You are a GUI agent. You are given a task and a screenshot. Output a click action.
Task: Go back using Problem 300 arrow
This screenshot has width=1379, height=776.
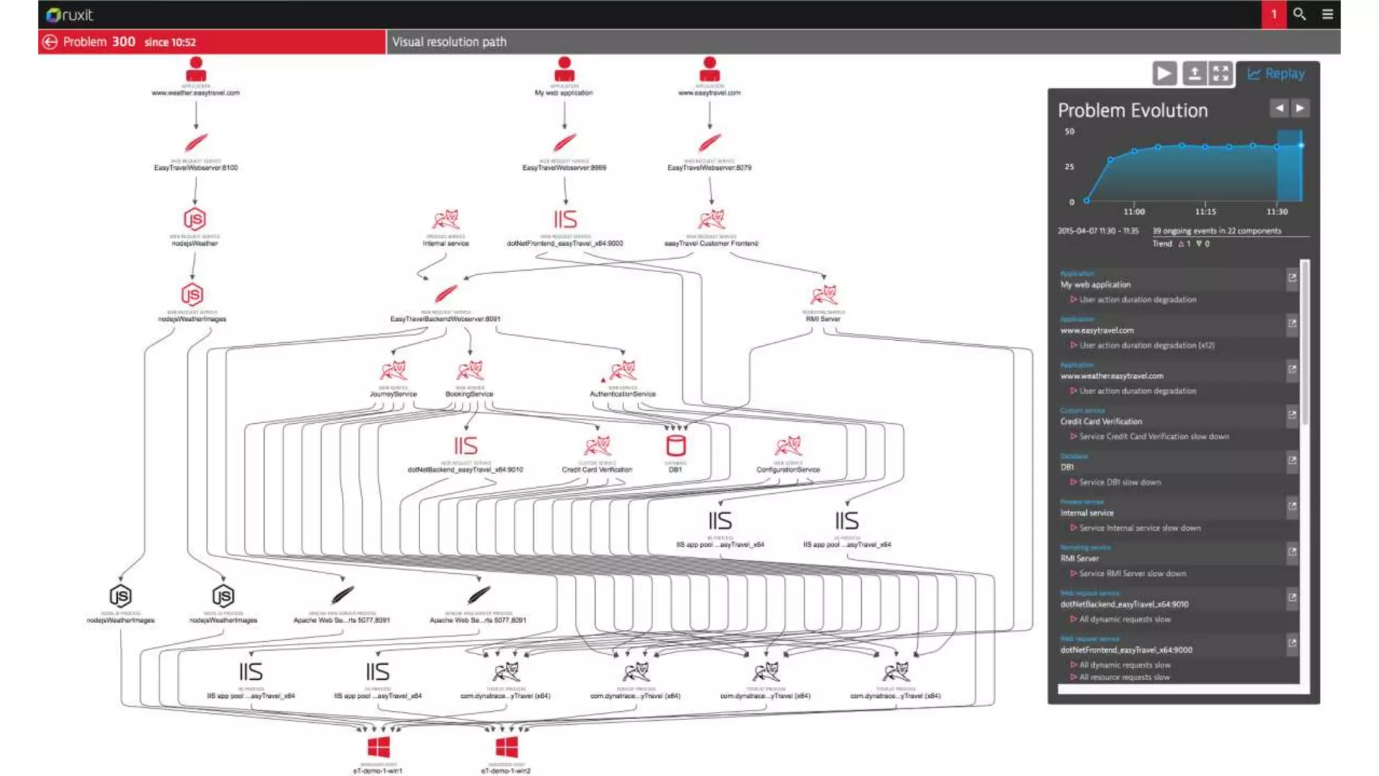tap(50, 42)
